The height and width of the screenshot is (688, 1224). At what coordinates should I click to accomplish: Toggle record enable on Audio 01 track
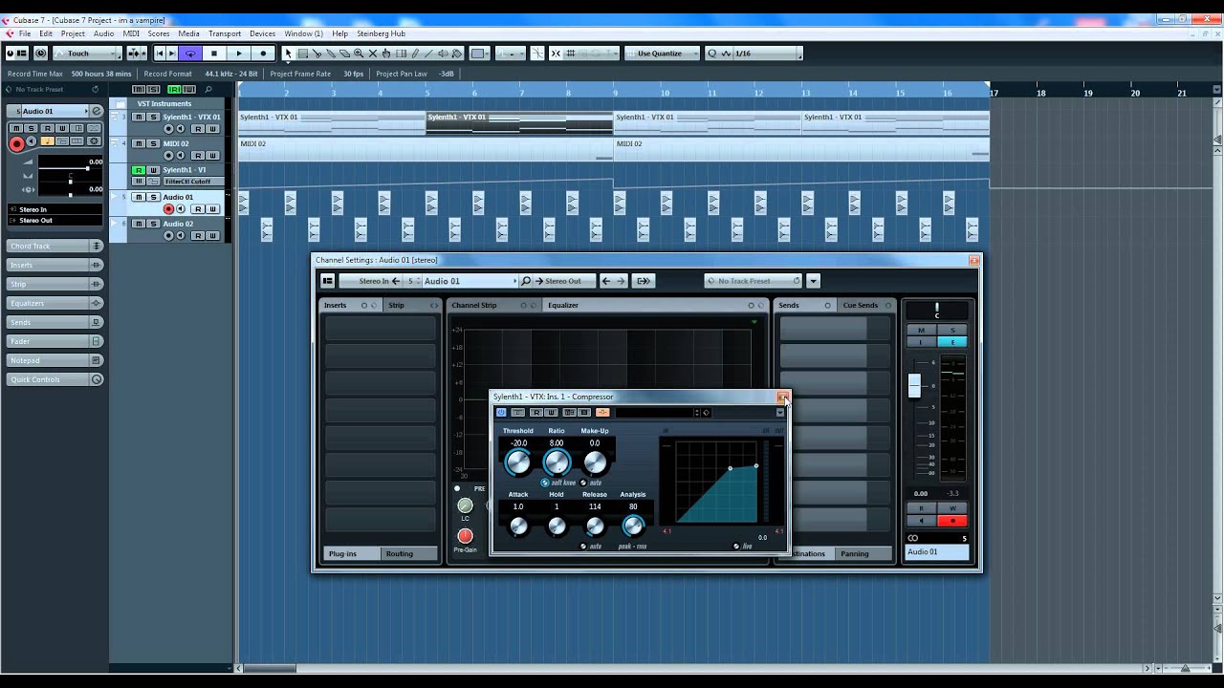pos(168,208)
